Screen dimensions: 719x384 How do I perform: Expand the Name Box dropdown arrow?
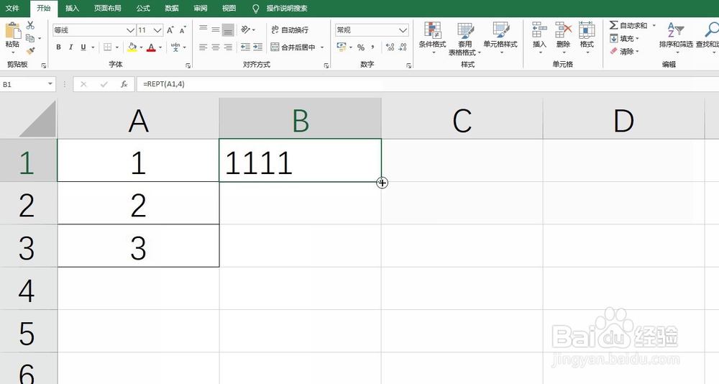click(x=50, y=84)
